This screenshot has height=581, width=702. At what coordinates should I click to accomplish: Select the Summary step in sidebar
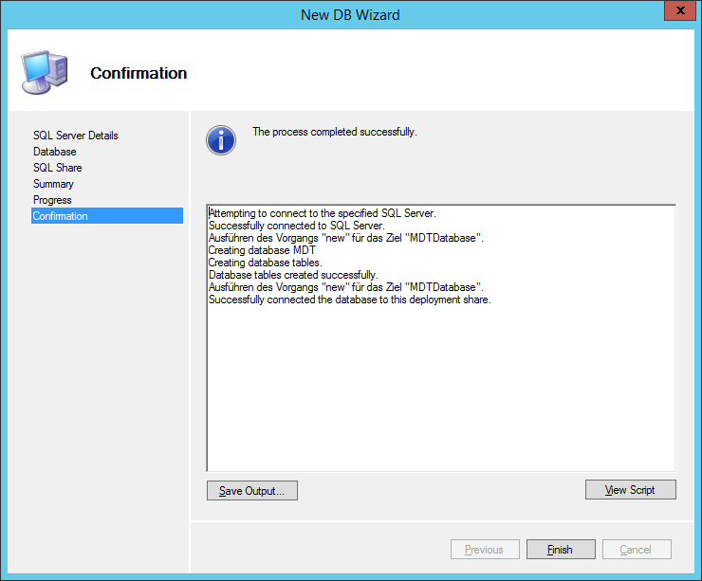[x=53, y=184]
